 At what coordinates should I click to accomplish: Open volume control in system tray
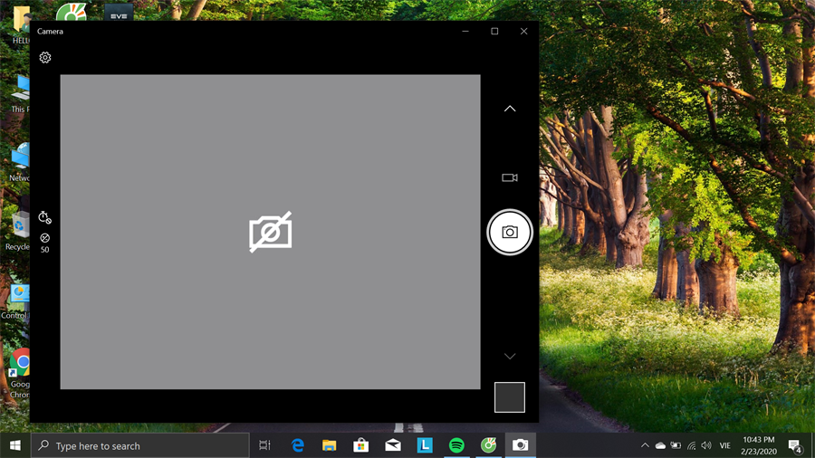706,445
